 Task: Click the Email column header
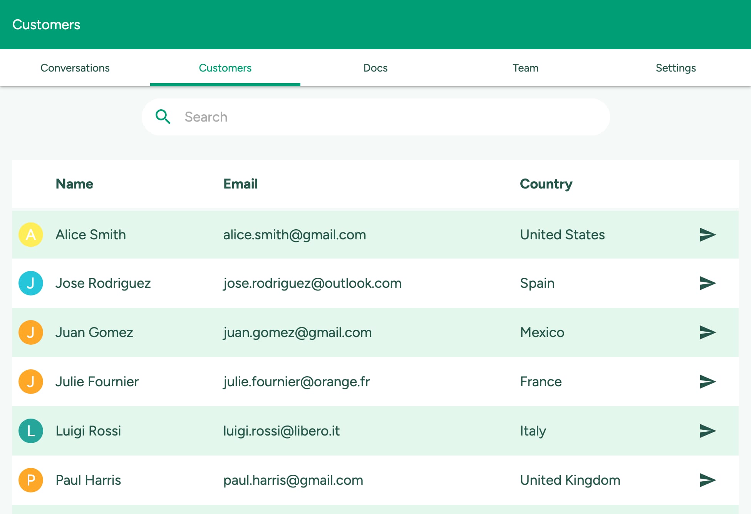point(241,184)
